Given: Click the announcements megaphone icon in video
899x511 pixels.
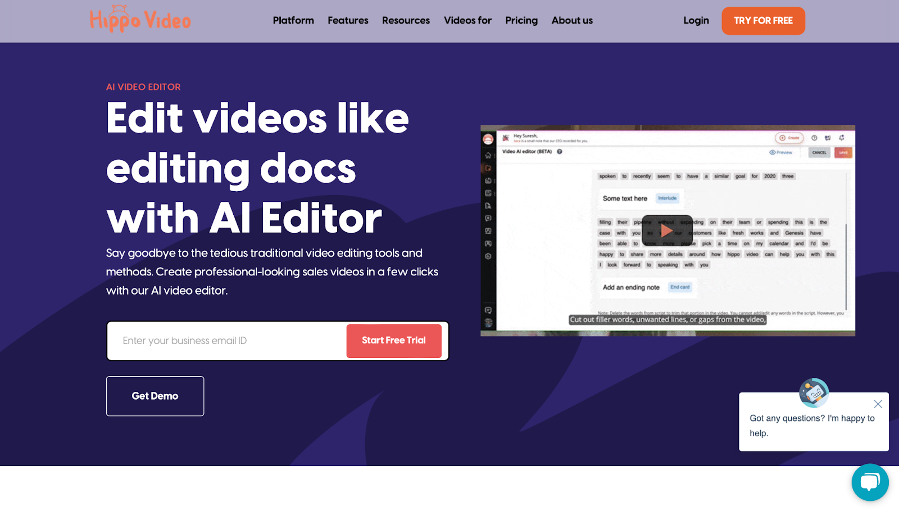Looking at the screenshot, I should (828, 138).
